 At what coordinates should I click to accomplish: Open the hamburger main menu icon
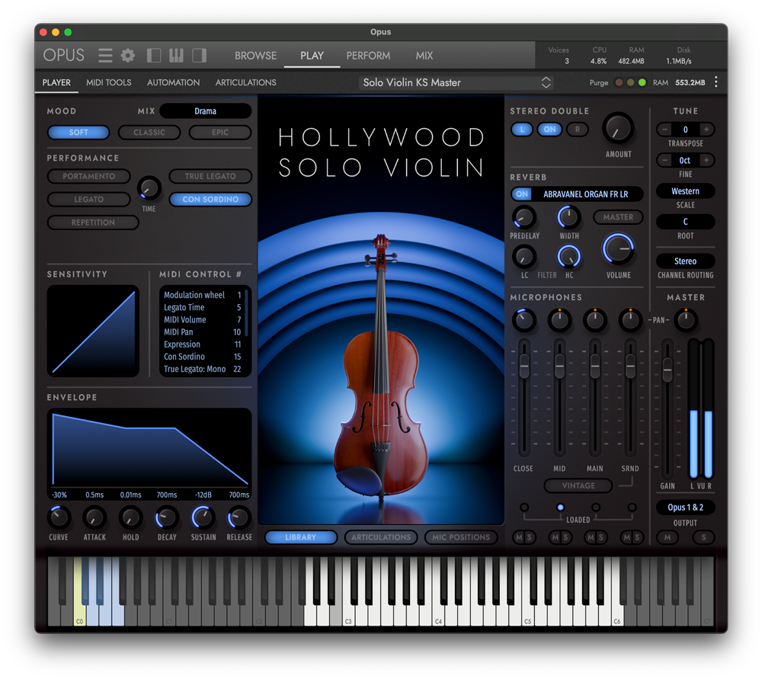tap(105, 56)
